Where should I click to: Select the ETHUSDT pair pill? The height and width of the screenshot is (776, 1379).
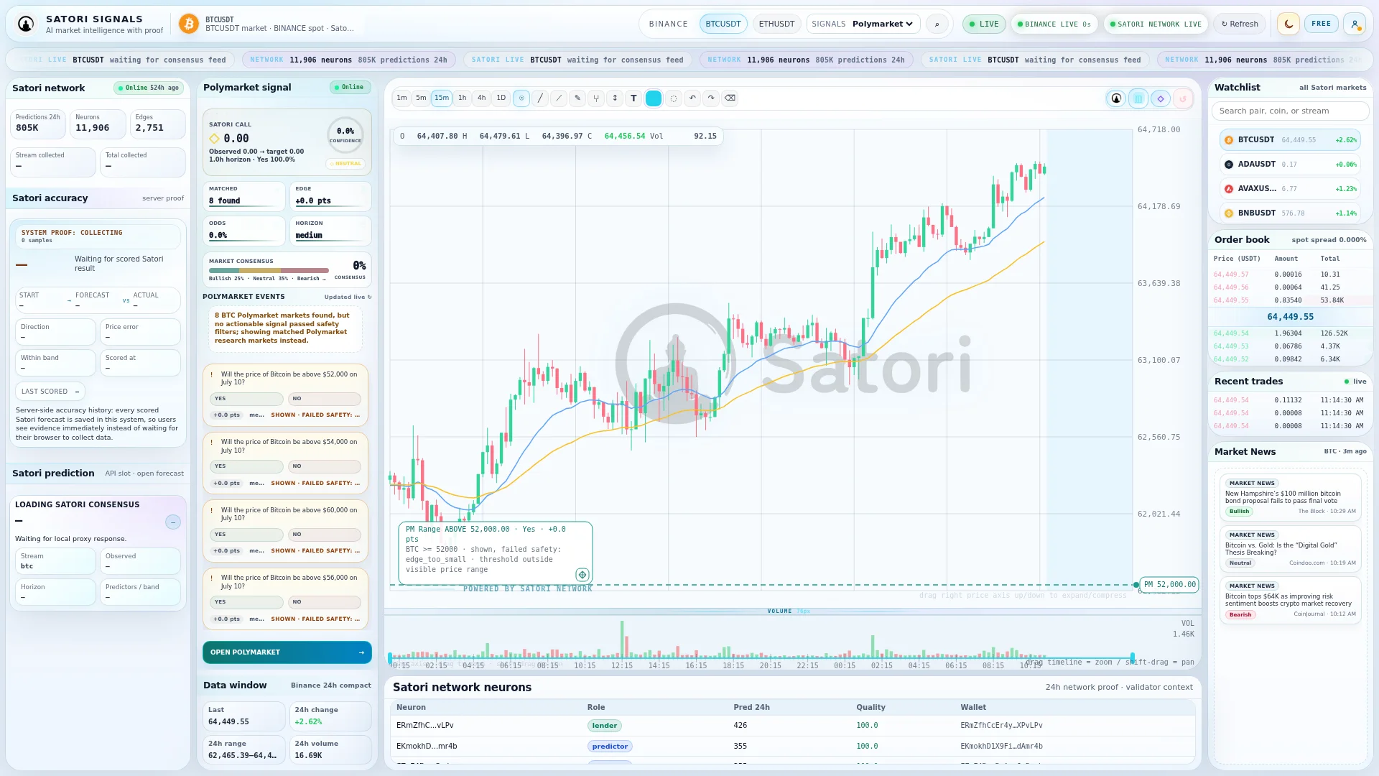click(777, 24)
